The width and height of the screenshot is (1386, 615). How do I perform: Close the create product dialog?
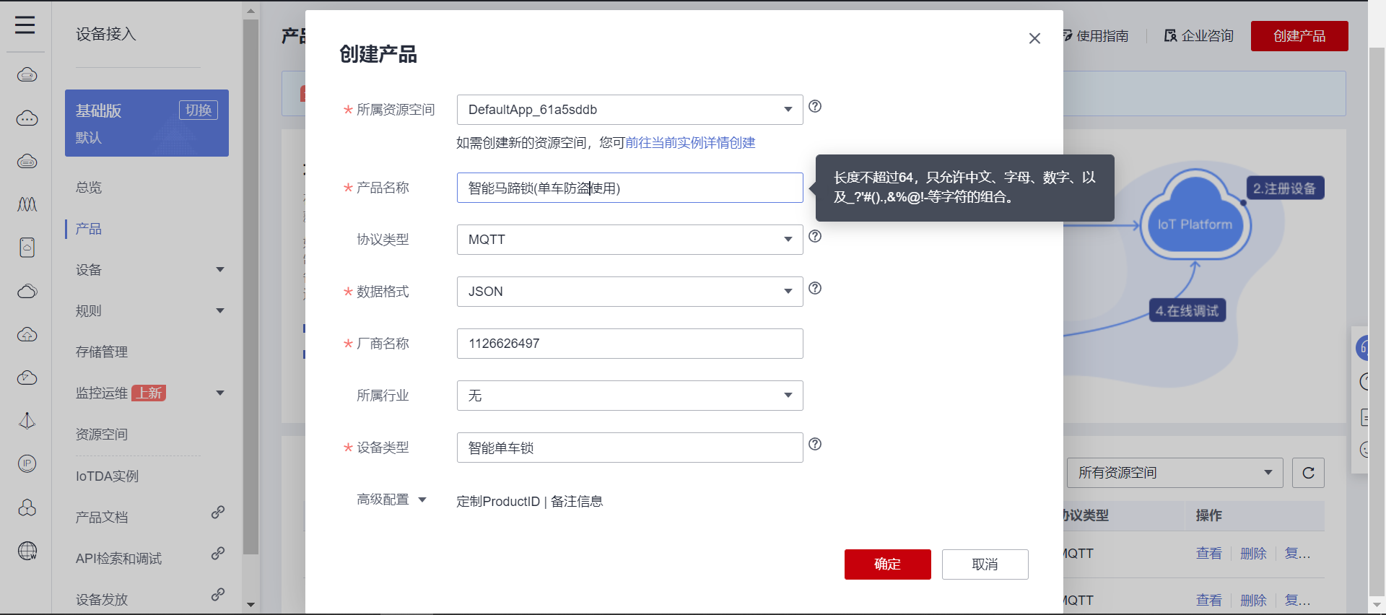[1034, 38]
